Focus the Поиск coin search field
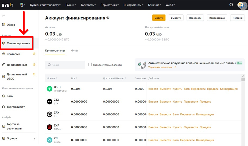This screenshot has width=248, height=146. click(x=65, y=65)
